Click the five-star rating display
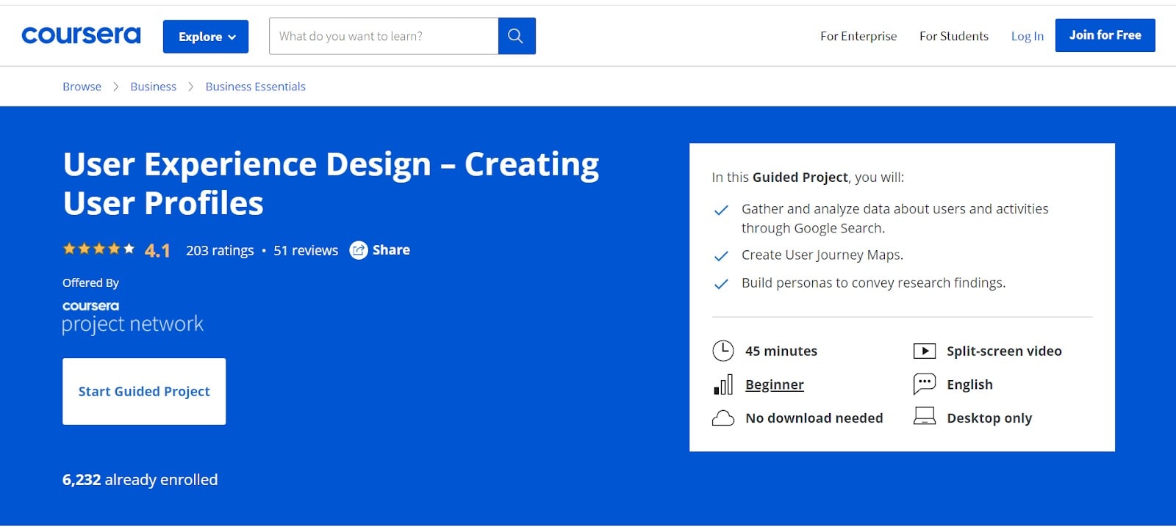The width and height of the screenshot is (1176, 529). (x=98, y=249)
